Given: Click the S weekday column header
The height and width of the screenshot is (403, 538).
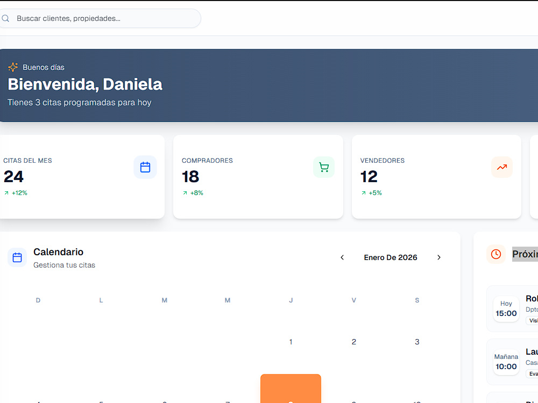Looking at the screenshot, I should [x=417, y=300].
